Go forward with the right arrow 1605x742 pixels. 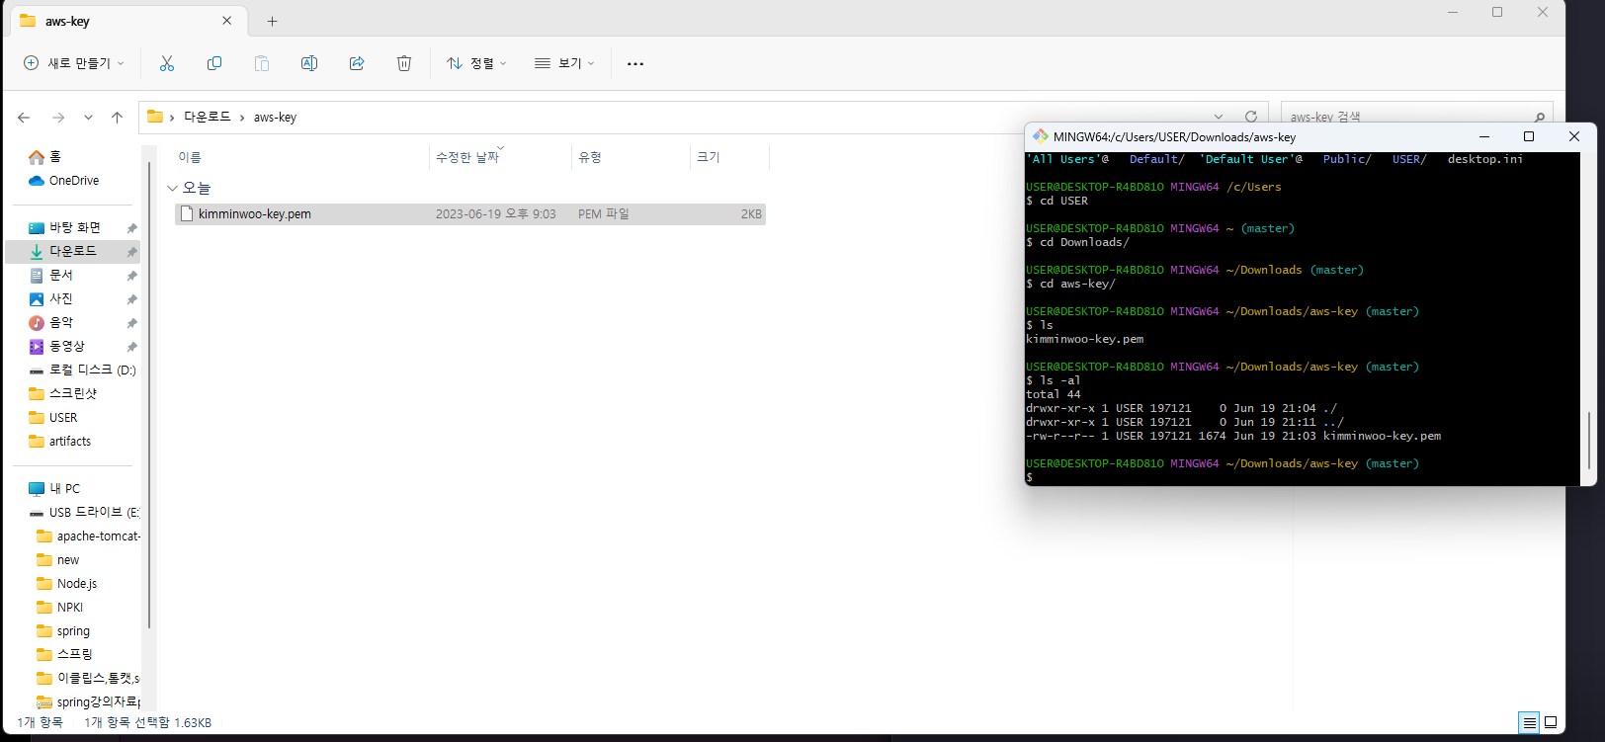click(58, 118)
